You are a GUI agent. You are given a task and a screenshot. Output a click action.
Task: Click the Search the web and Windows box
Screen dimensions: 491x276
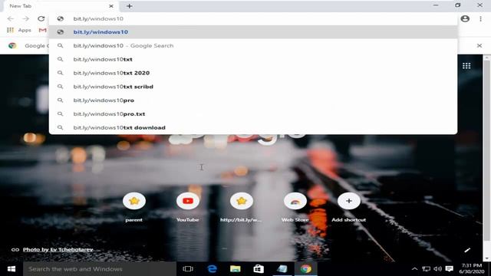click(100, 269)
